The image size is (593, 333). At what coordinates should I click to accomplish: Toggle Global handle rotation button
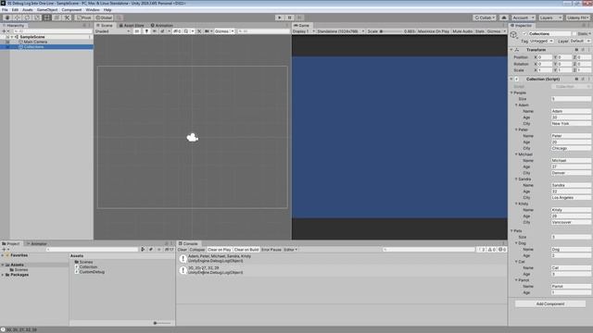point(104,18)
